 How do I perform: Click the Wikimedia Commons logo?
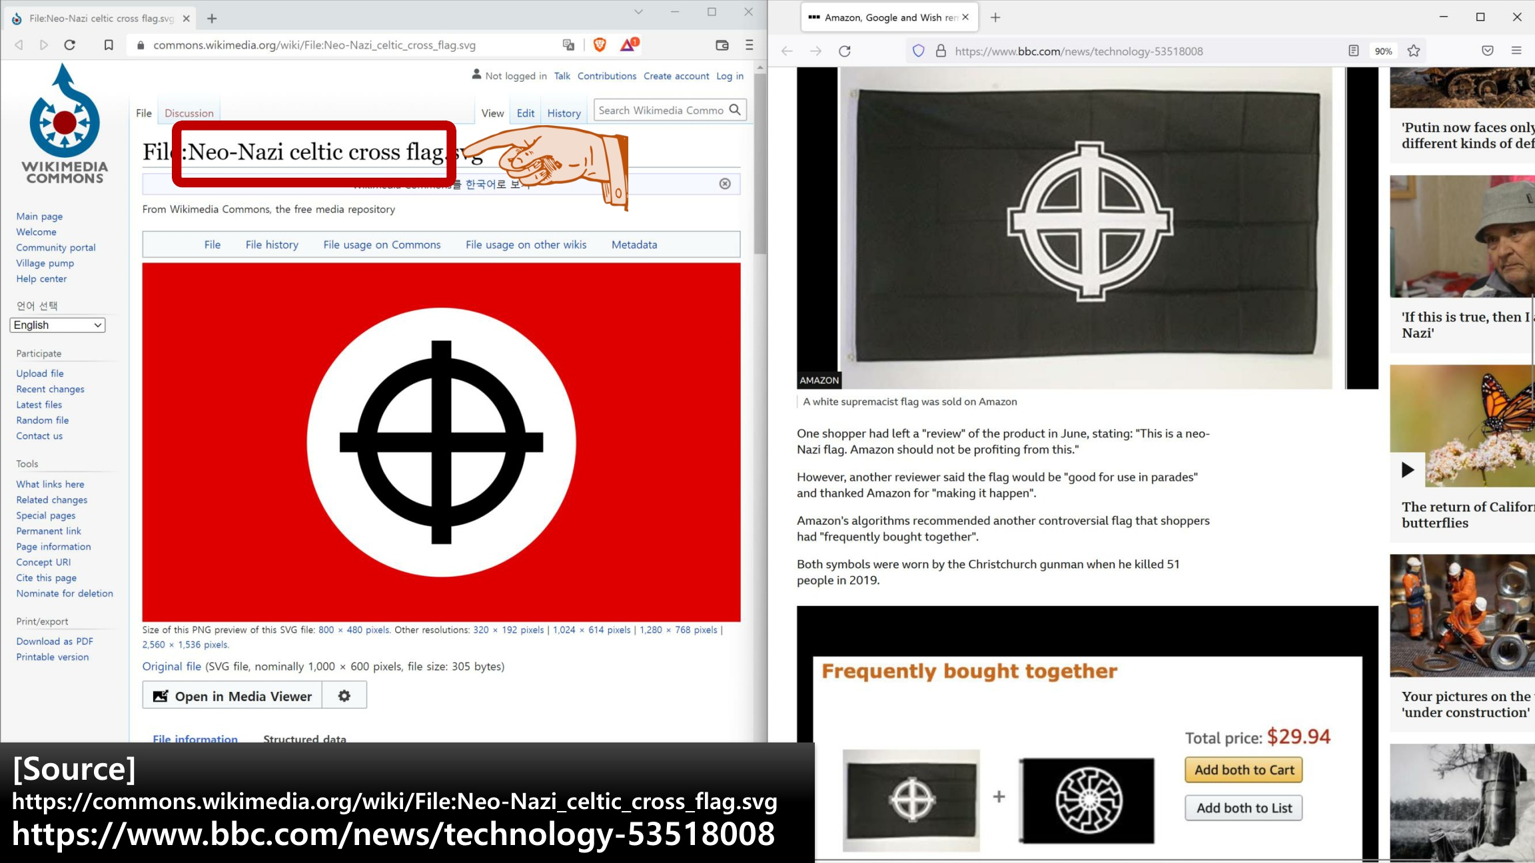[x=65, y=123]
